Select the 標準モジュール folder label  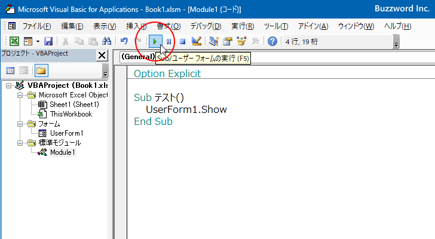[60, 143]
